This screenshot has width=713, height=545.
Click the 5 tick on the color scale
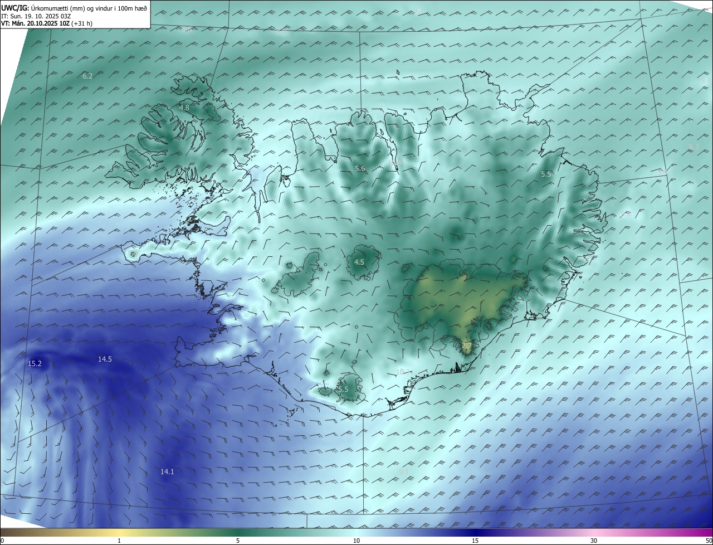click(x=238, y=541)
